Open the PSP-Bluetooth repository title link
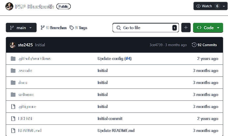This screenshot has height=136, width=228. (35, 6)
